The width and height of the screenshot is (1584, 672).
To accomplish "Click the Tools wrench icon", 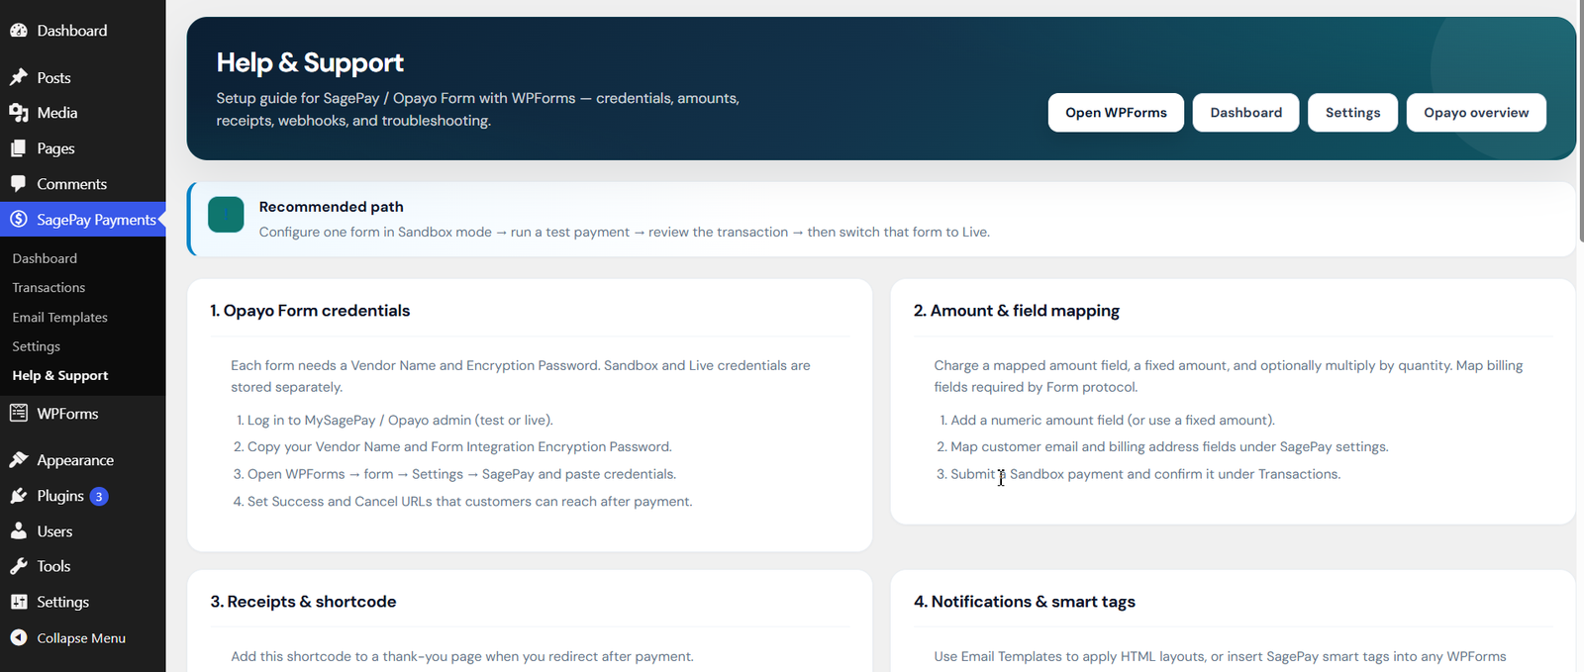I will pos(18,566).
